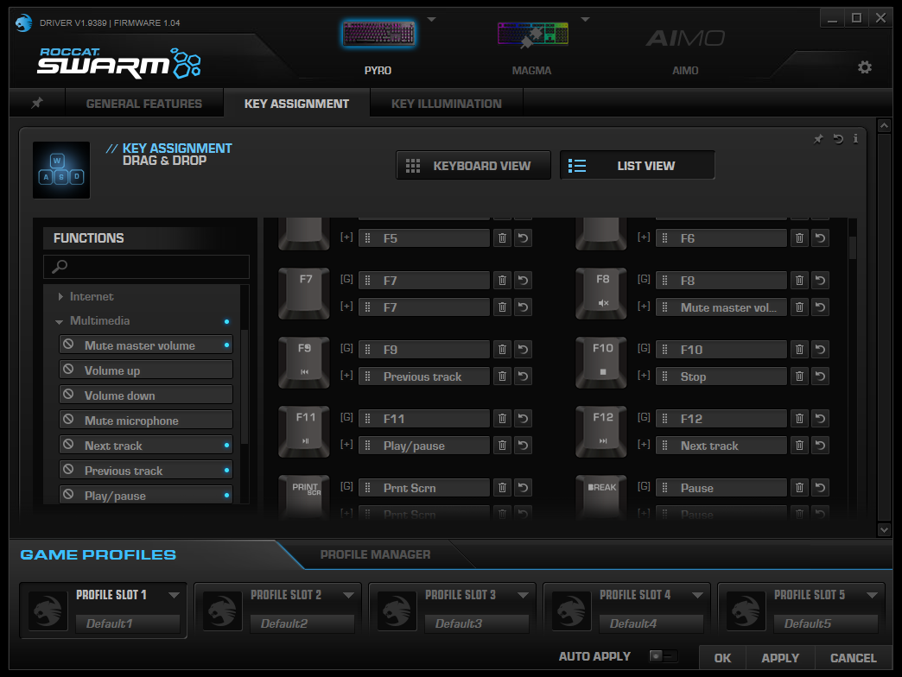Select the Default3 profile name field
The image size is (902, 677).
coord(477,623)
